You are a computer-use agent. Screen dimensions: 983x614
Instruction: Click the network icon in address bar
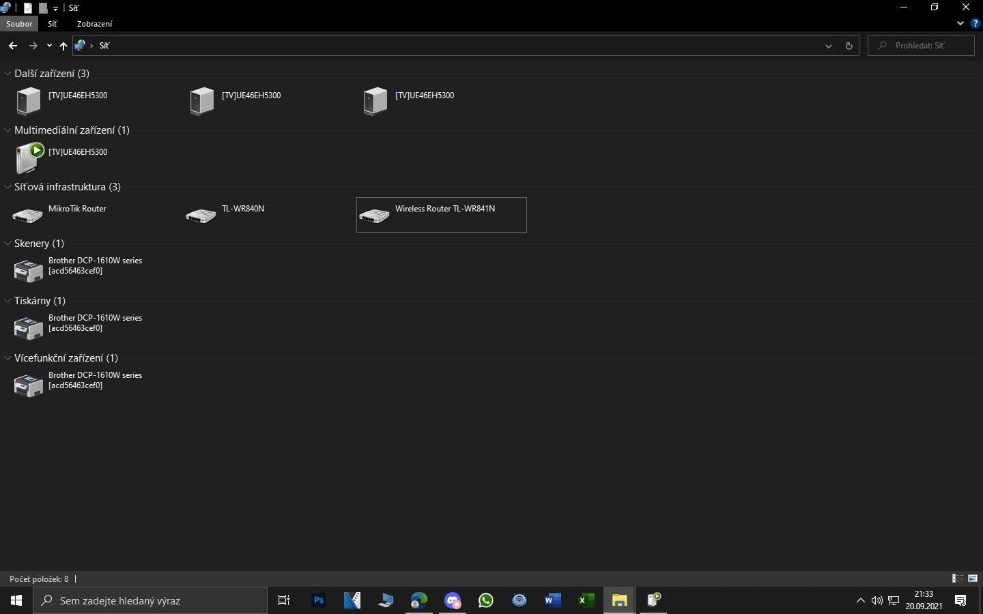[80, 46]
